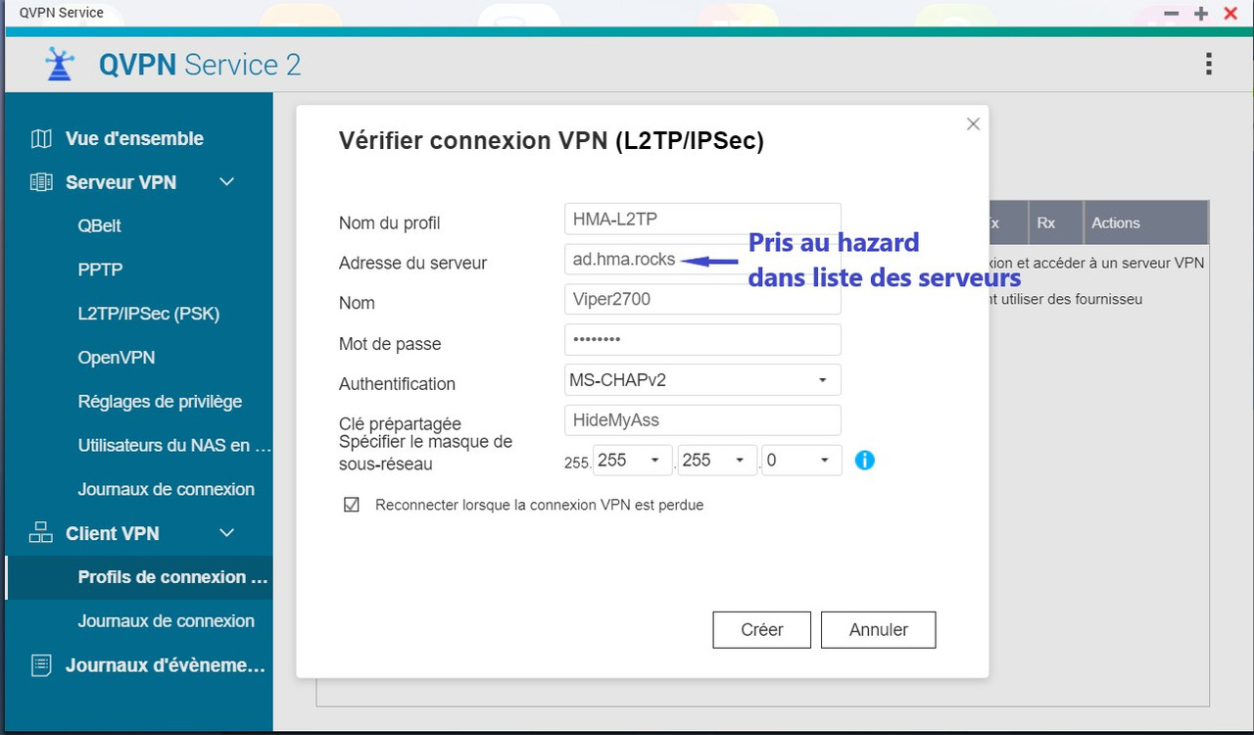Click the Annuler button
This screenshot has height=735, width=1254.
tap(879, 630)
